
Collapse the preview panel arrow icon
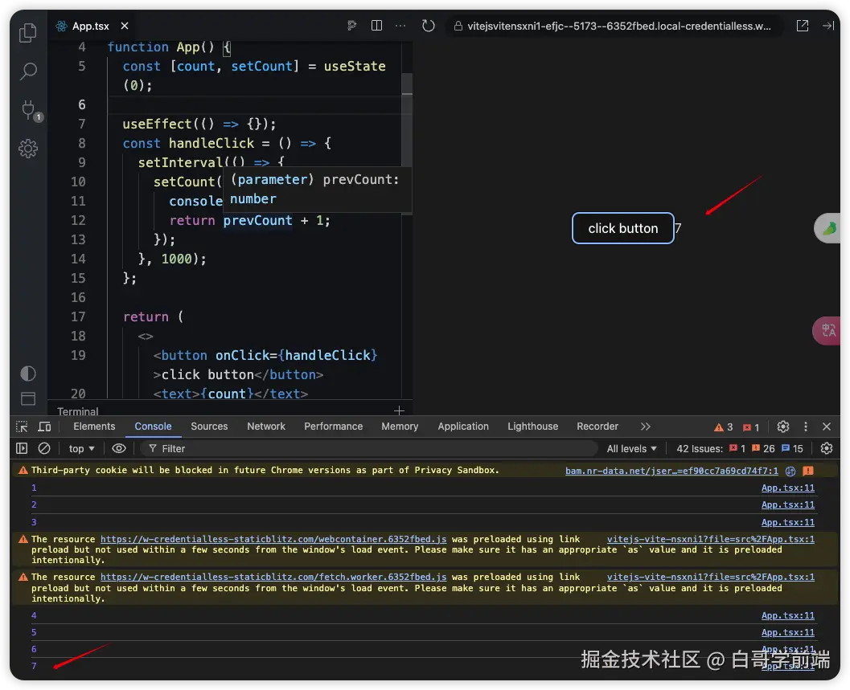coord(827,26)
